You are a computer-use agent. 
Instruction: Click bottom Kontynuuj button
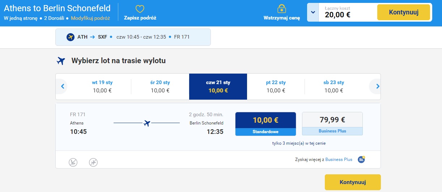click(353, 182)
